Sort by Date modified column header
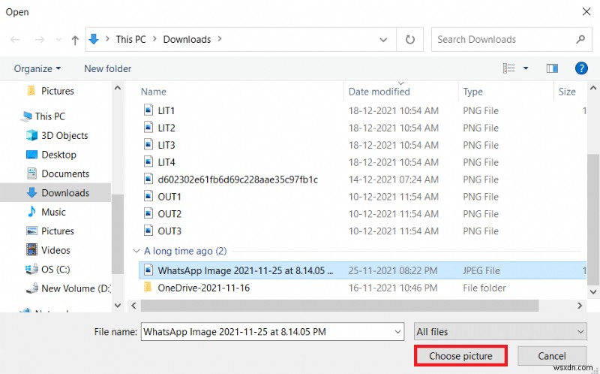This screenshot has height=374, width=600. coord(379,92)
